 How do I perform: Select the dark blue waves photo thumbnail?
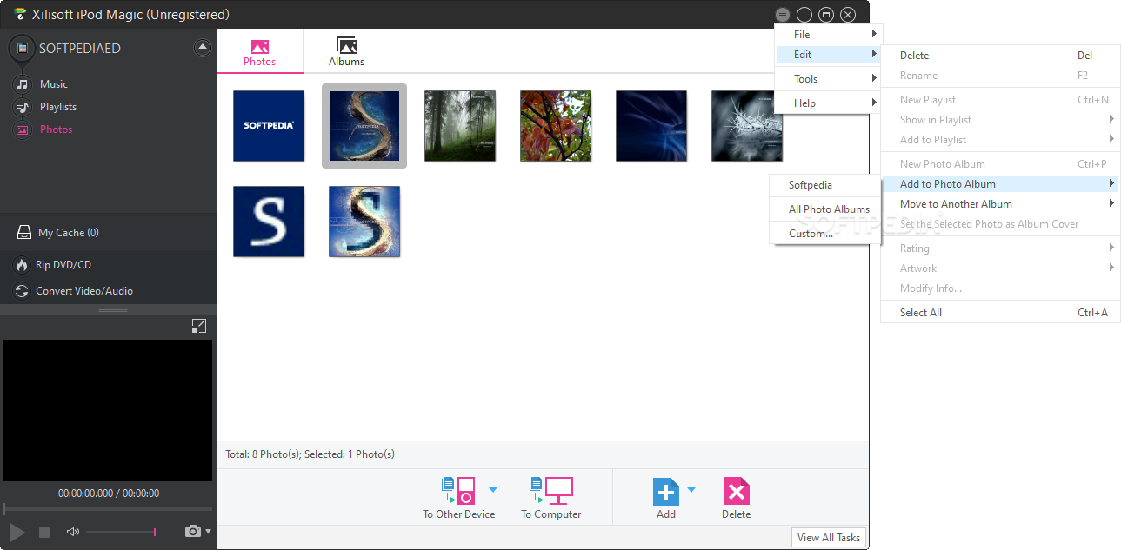tap(651, 126)
